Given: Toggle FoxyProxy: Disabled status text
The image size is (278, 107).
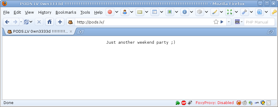Looking at the screenshot, I should (x=215, y=103).
